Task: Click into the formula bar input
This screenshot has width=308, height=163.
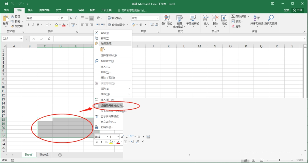Action: (179, 39)
